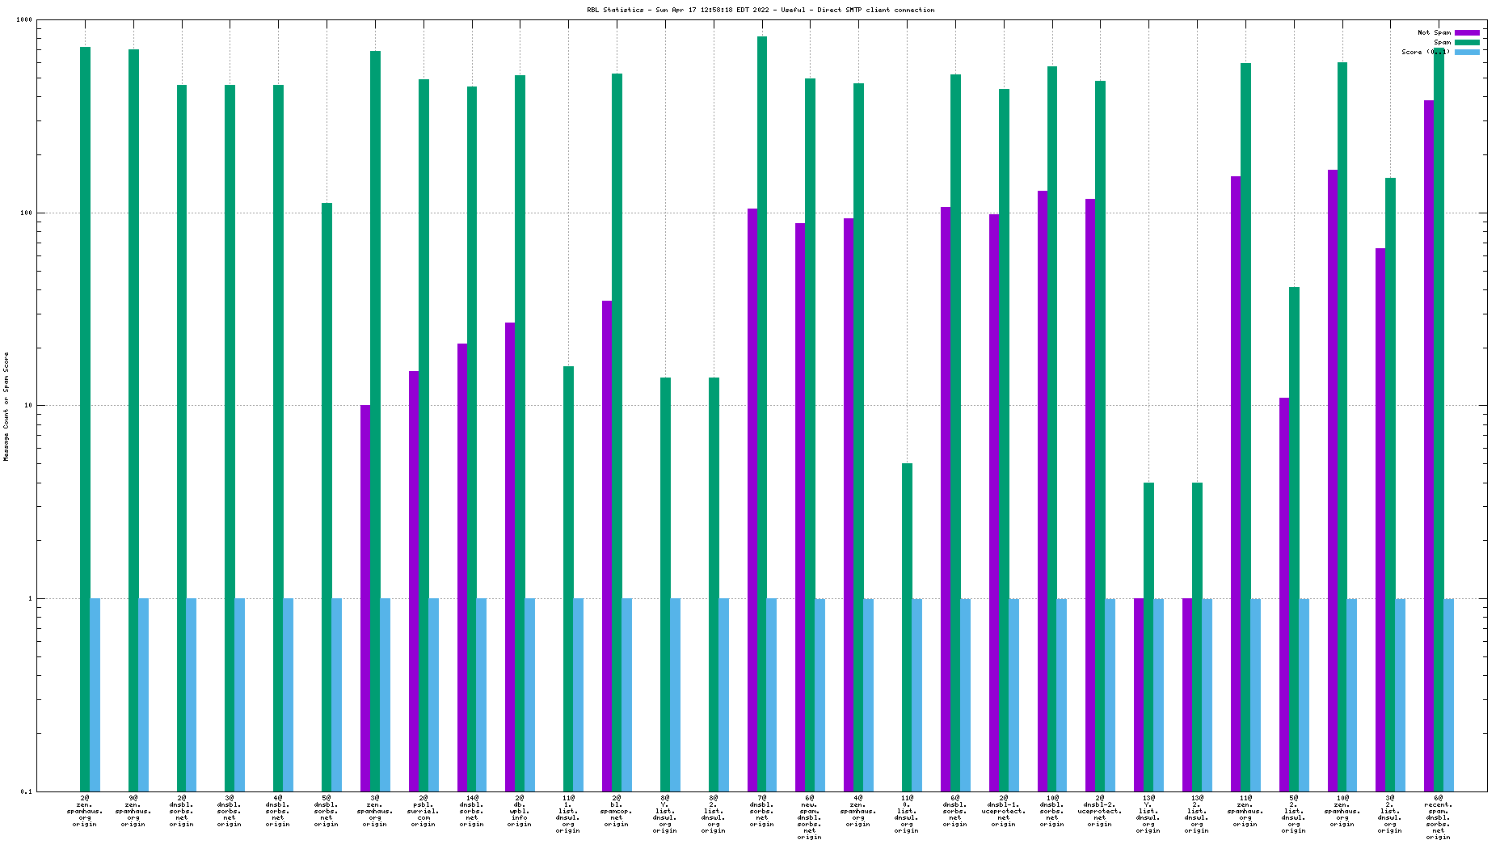The height and width of the screenshot is (844, 1500).
Task: Click the db.wpbl.info x-axis label
Action: pyautogui.click(x=520, y=811)
